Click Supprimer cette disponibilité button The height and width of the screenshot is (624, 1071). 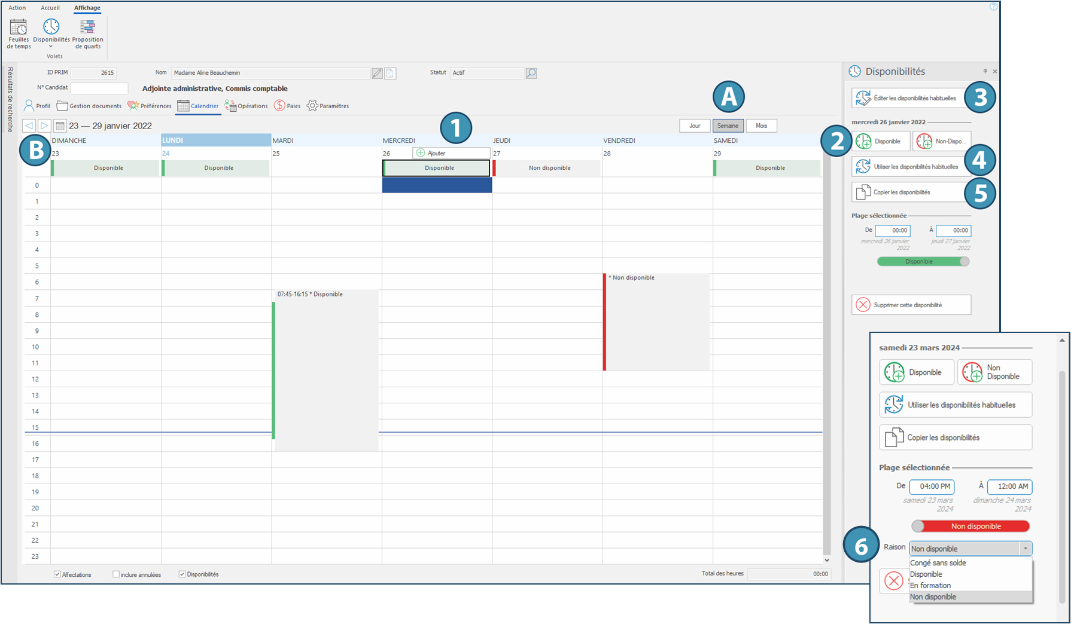(911, 305)
